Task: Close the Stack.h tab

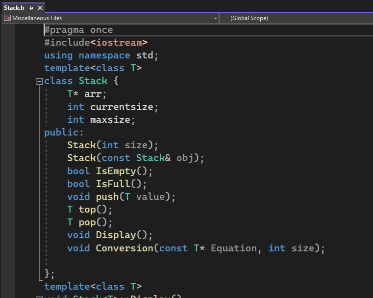Action: [40, 8]
